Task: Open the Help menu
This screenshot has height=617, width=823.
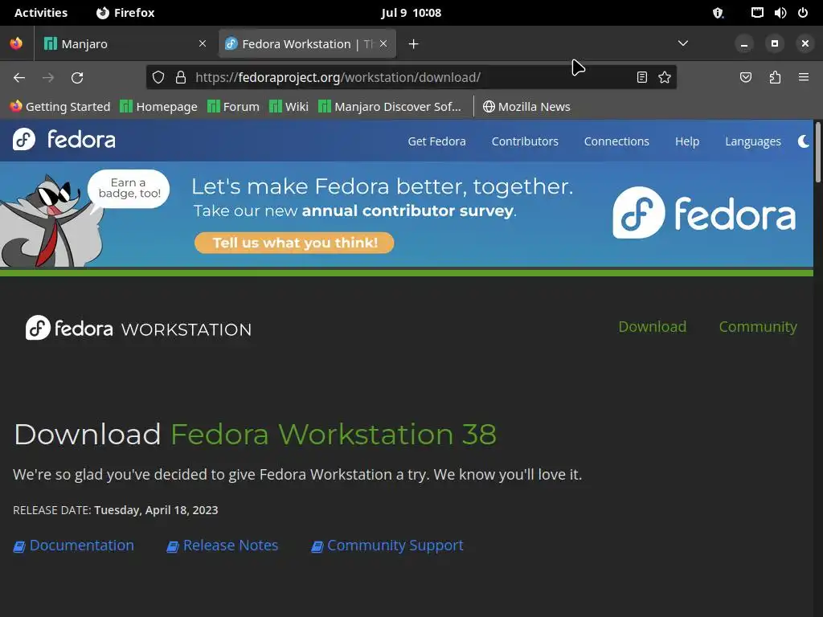Action: point(687,141)
